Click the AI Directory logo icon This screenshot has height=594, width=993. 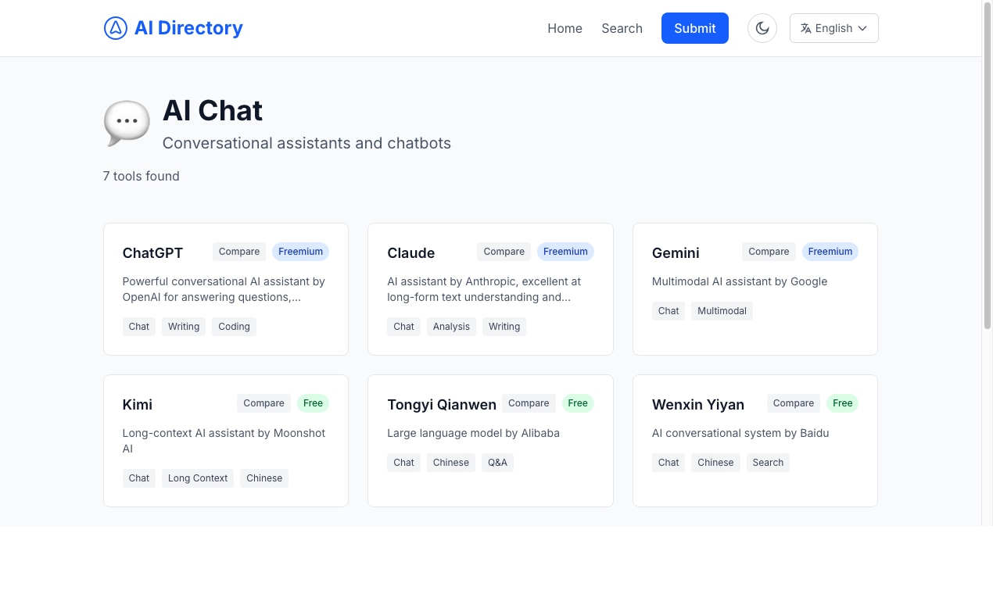coord(115,28)
